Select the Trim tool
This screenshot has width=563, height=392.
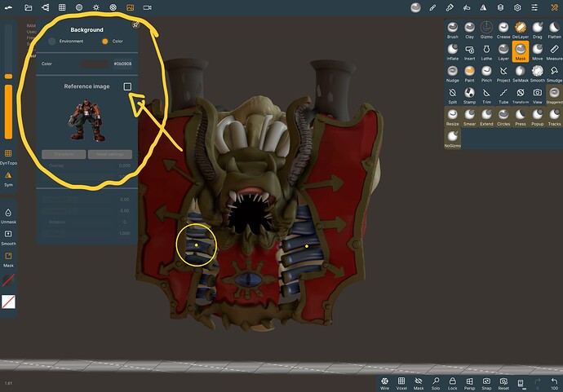[486, 95]
